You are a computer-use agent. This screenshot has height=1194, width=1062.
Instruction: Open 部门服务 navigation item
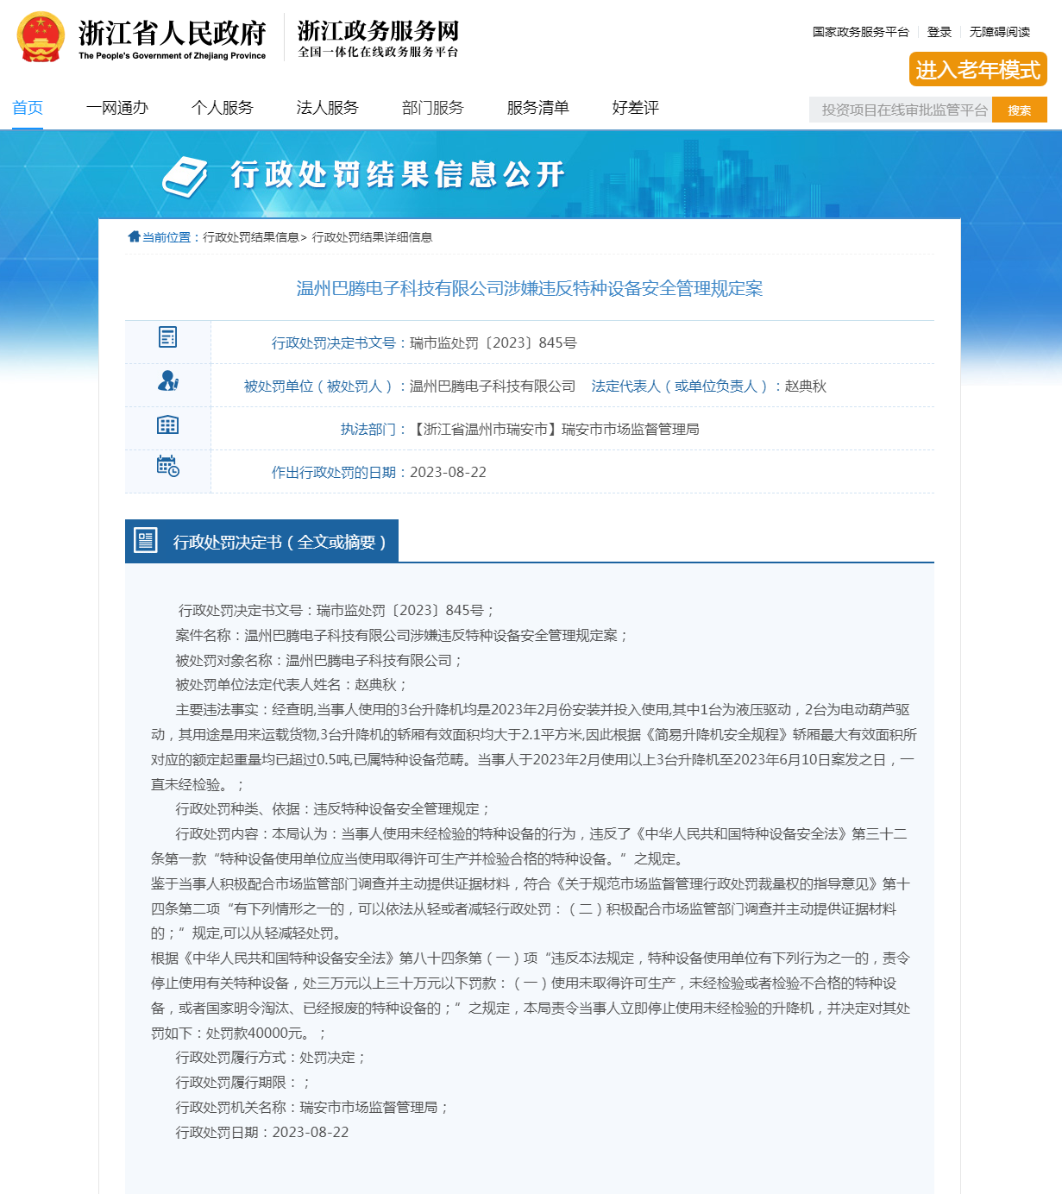pos(433,108)
